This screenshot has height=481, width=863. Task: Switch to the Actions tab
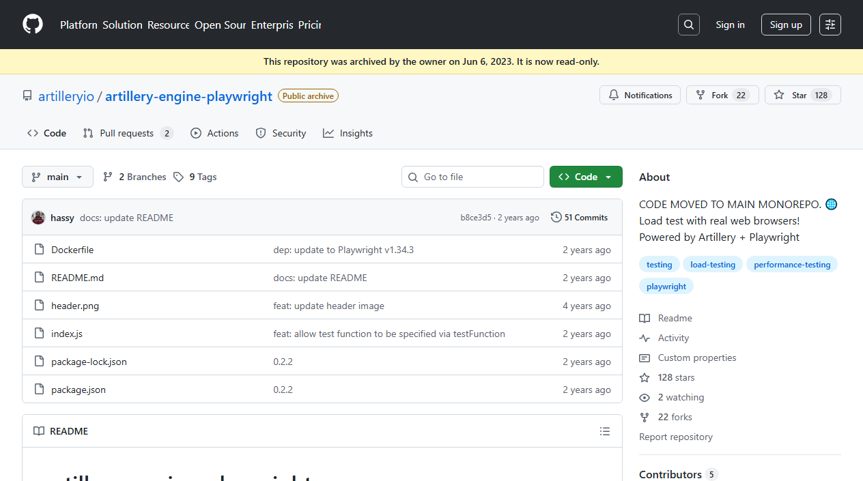(x=214, y=133)
